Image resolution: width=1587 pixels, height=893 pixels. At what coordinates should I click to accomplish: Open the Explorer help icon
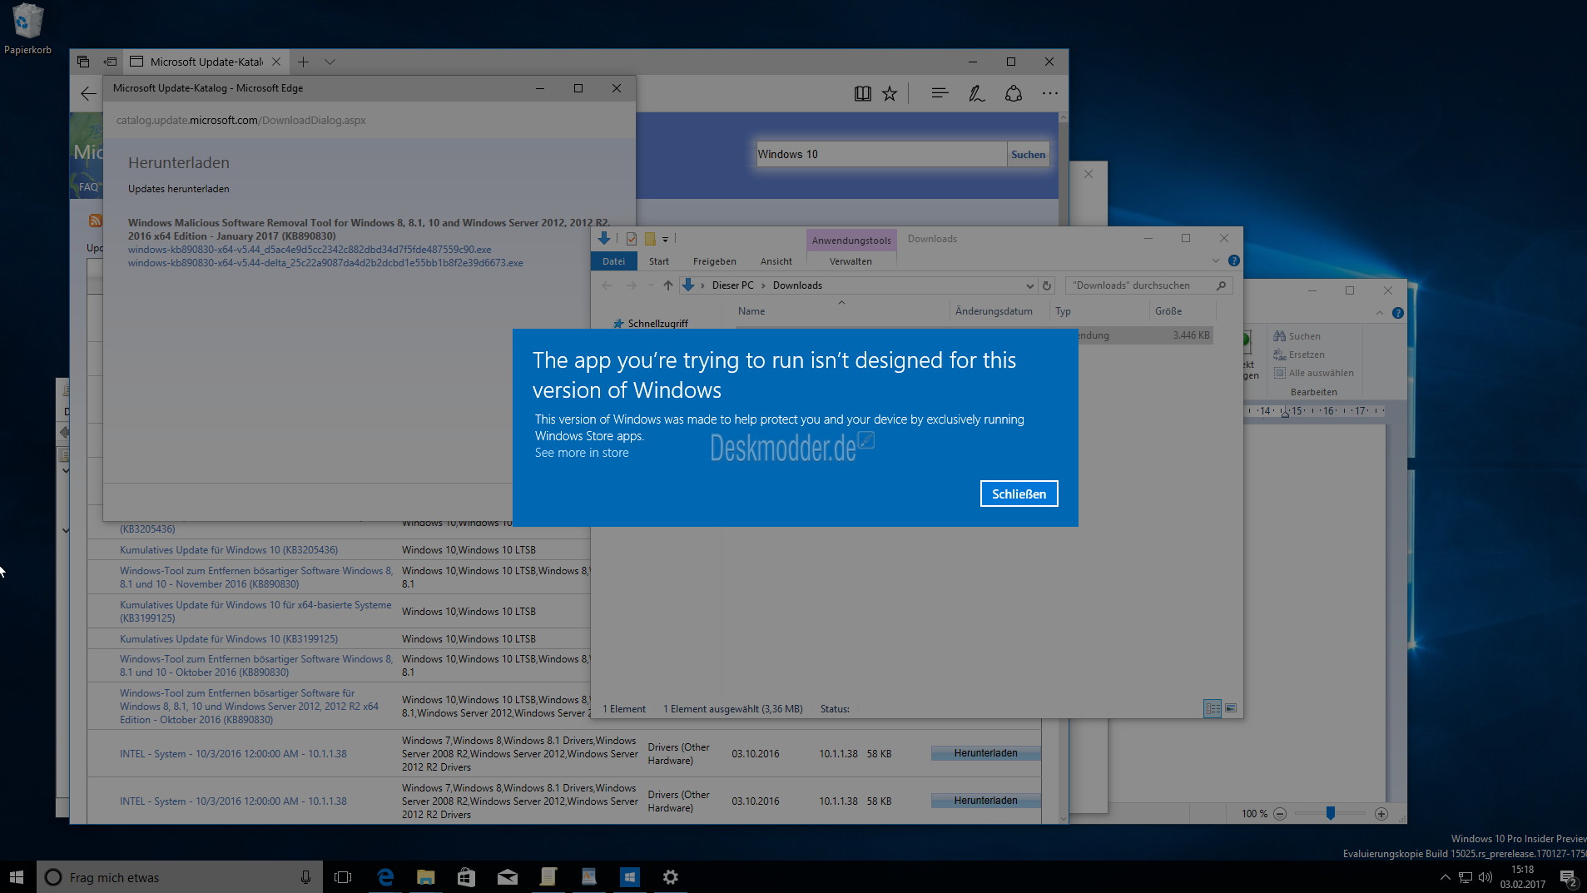click(1233, 260)
